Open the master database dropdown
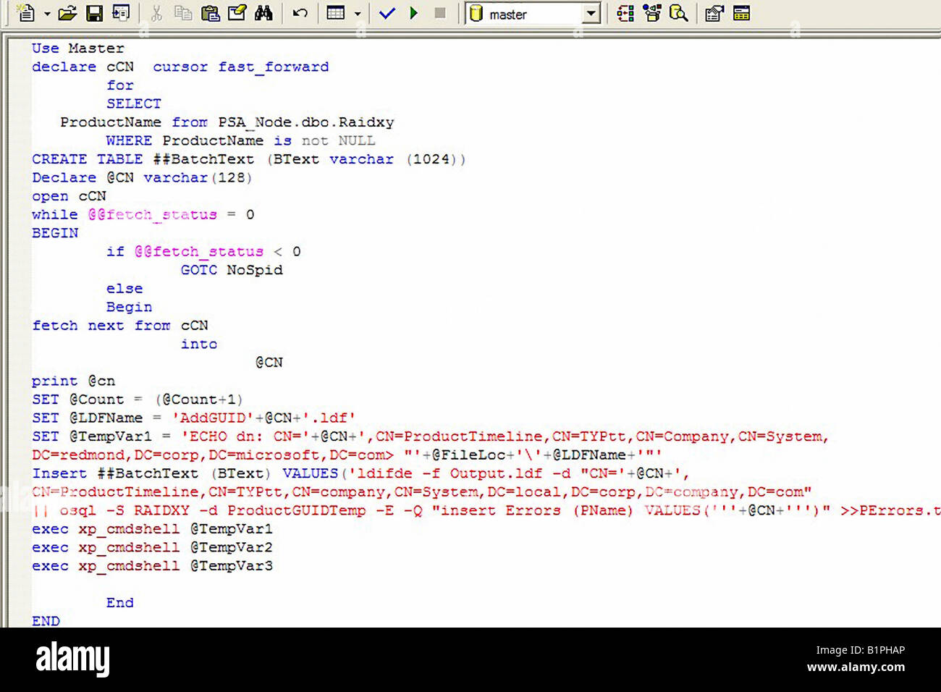941x692 pixels. [592, 14]
